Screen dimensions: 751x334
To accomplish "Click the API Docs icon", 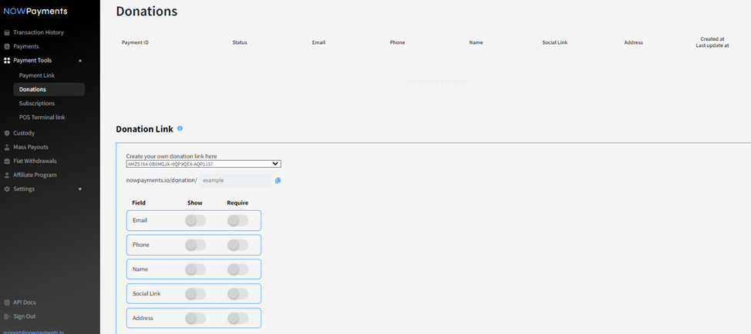I will [7, 302].
